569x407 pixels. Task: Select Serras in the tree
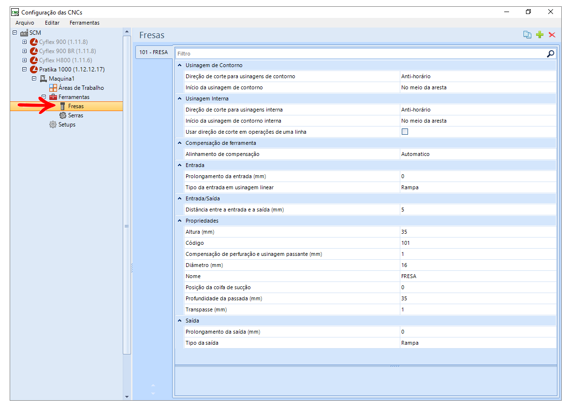pos(75,115)
